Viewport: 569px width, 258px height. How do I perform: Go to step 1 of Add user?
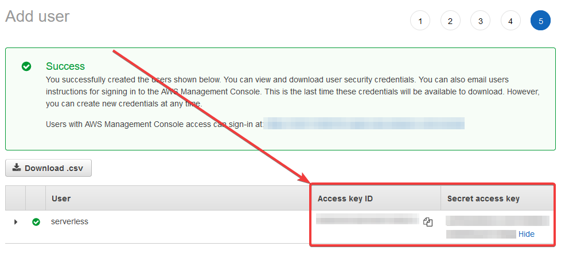click(x=420, y=21)
